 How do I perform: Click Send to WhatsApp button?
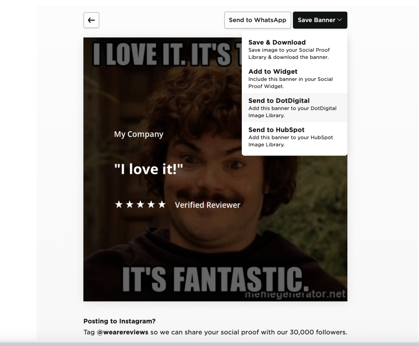[257, 20]
